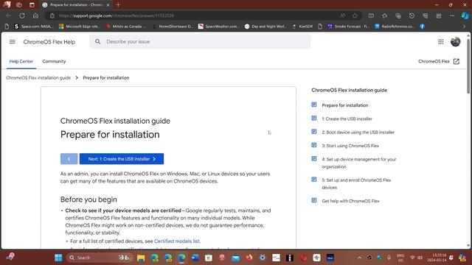Screen dimensions: 472x265
Task: Click the Windows taskbar Search box
Action: pos(100,258)
